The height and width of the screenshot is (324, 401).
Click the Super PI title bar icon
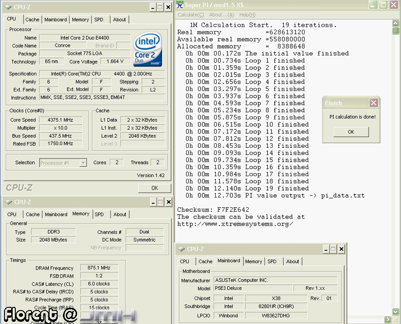point(180,5)
